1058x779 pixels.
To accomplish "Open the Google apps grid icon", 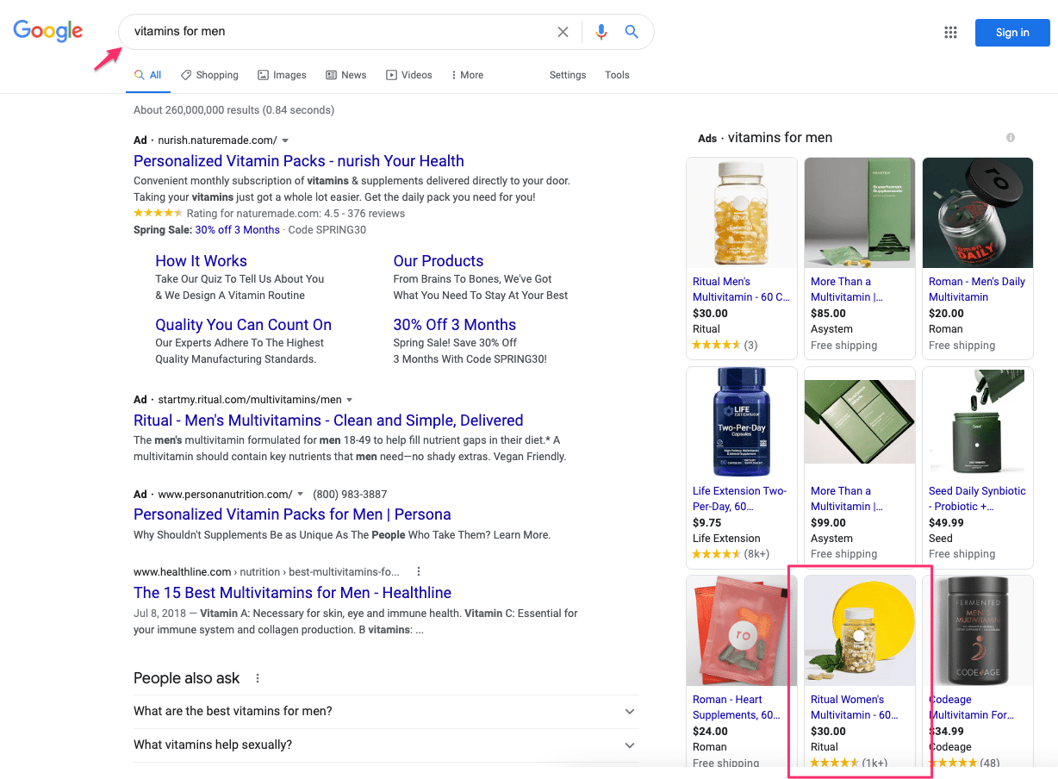I will tap(950, 33).
